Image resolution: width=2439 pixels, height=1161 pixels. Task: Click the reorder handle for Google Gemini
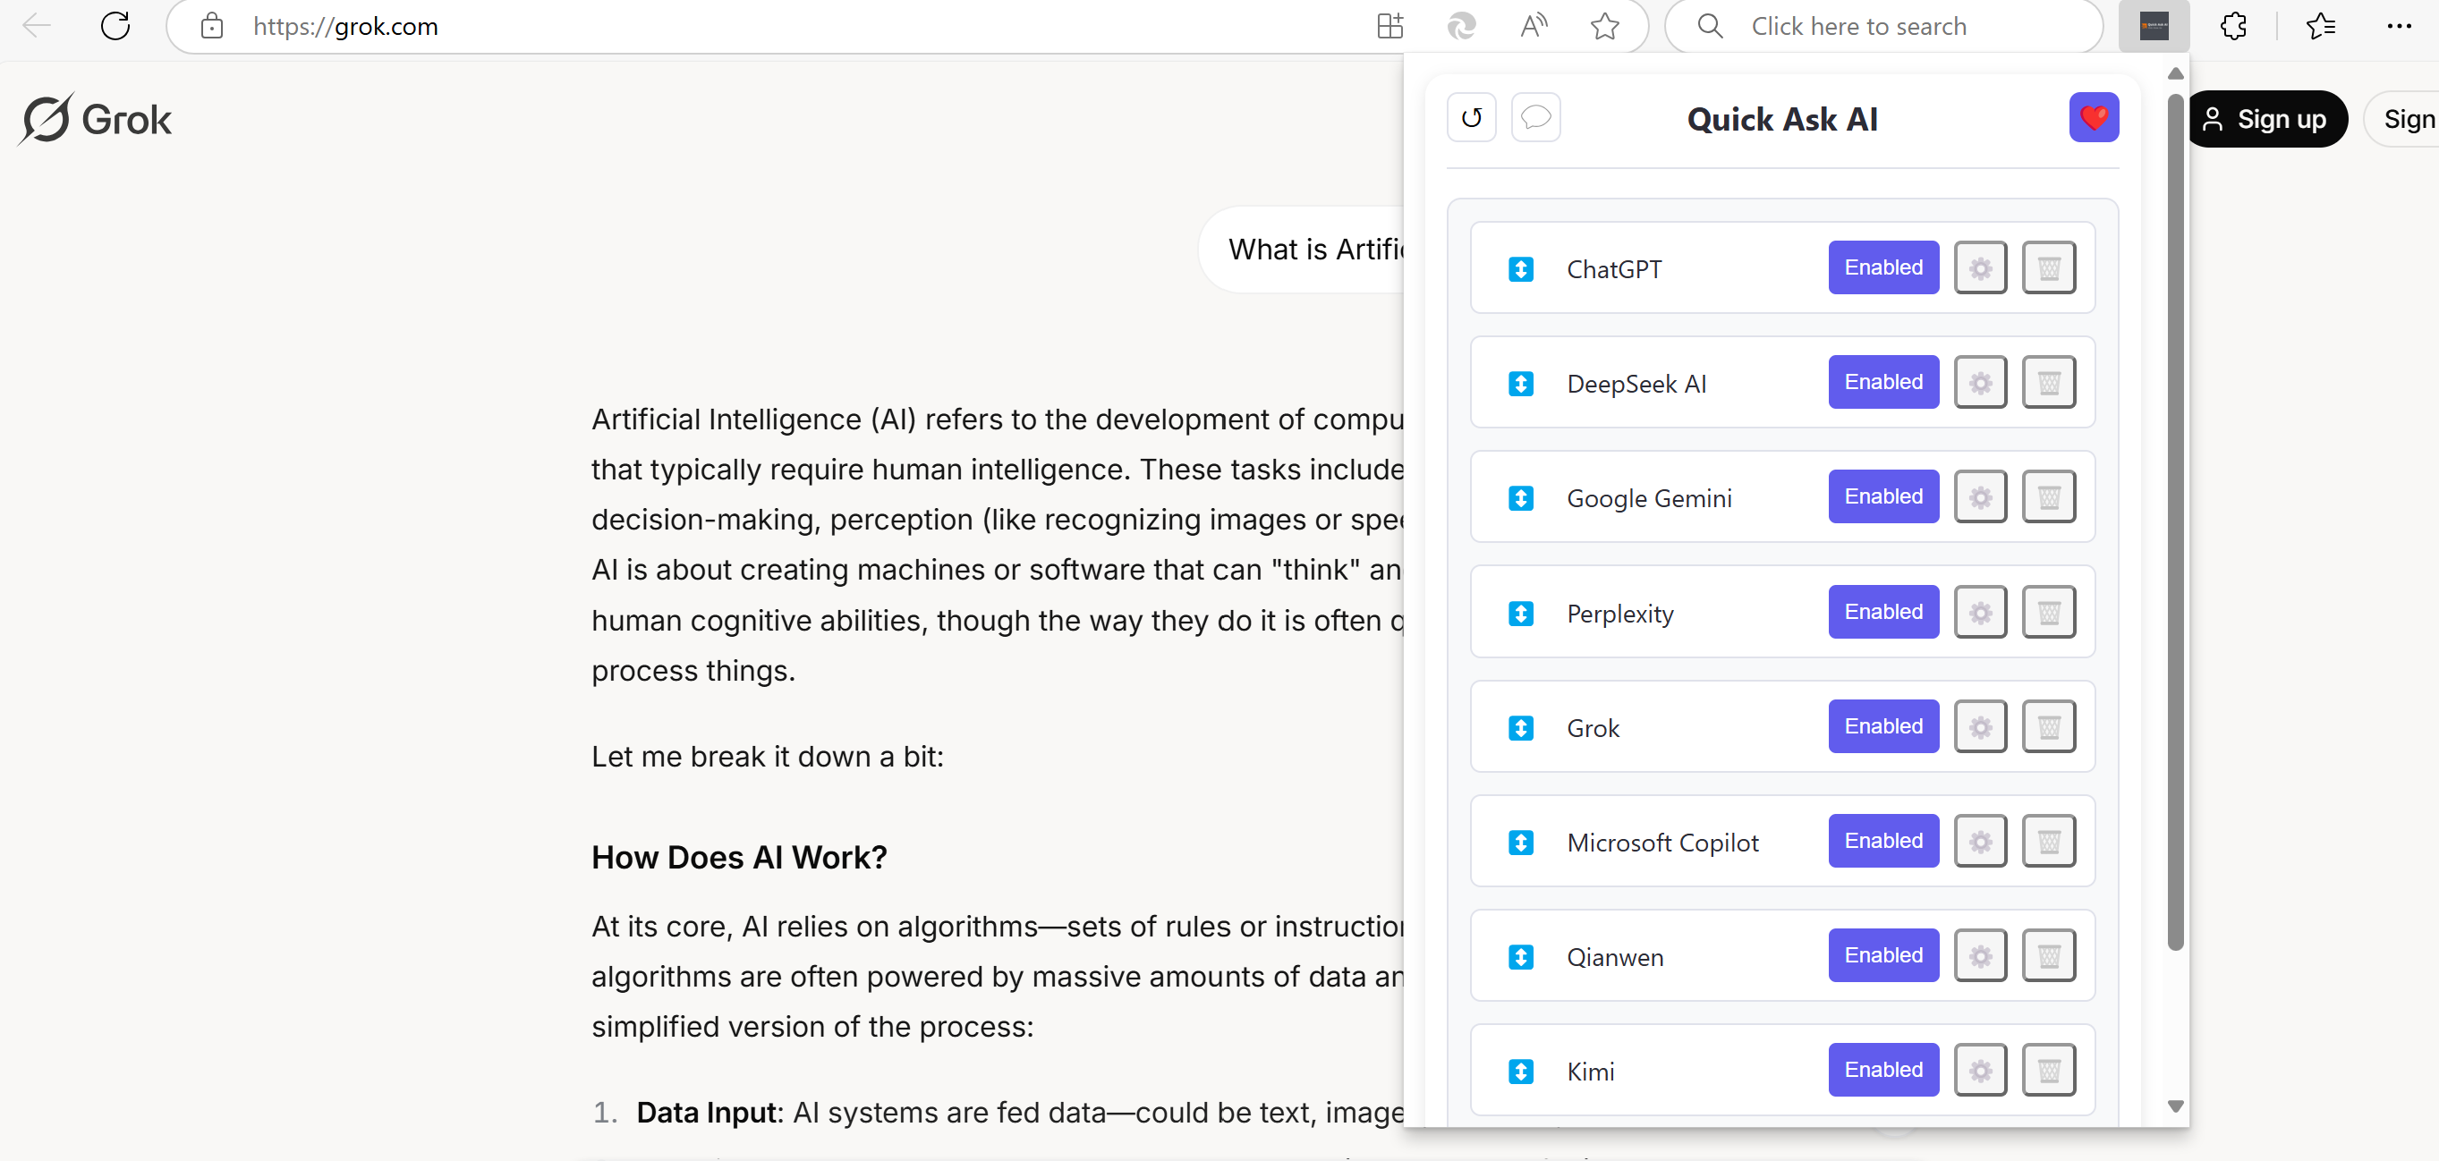[x=1521, y=497]
